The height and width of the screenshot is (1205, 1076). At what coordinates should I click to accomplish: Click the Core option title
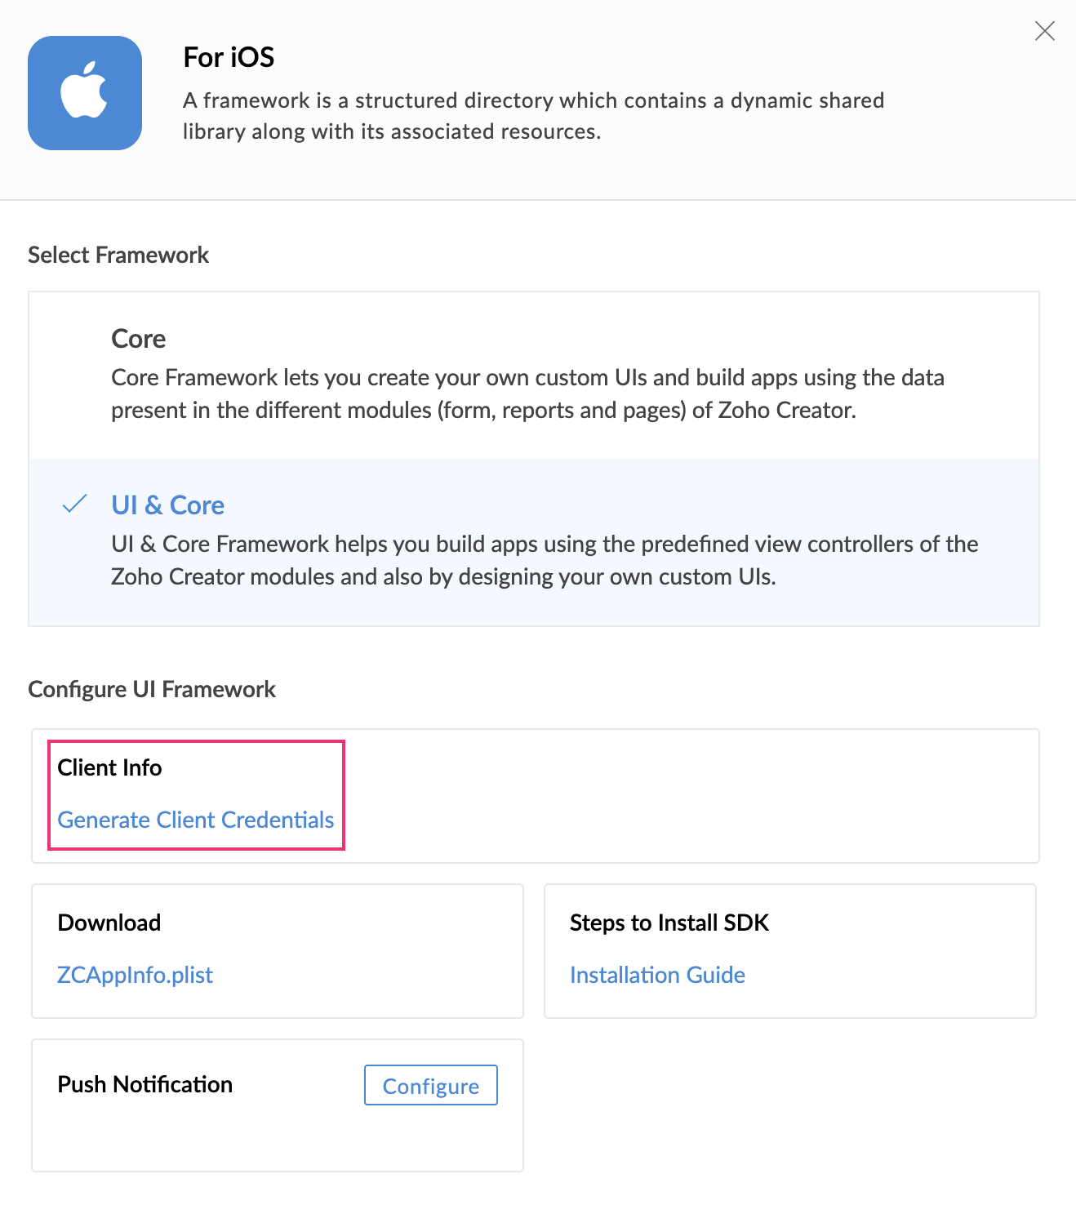pyautogui.click(x=139, y=338)
